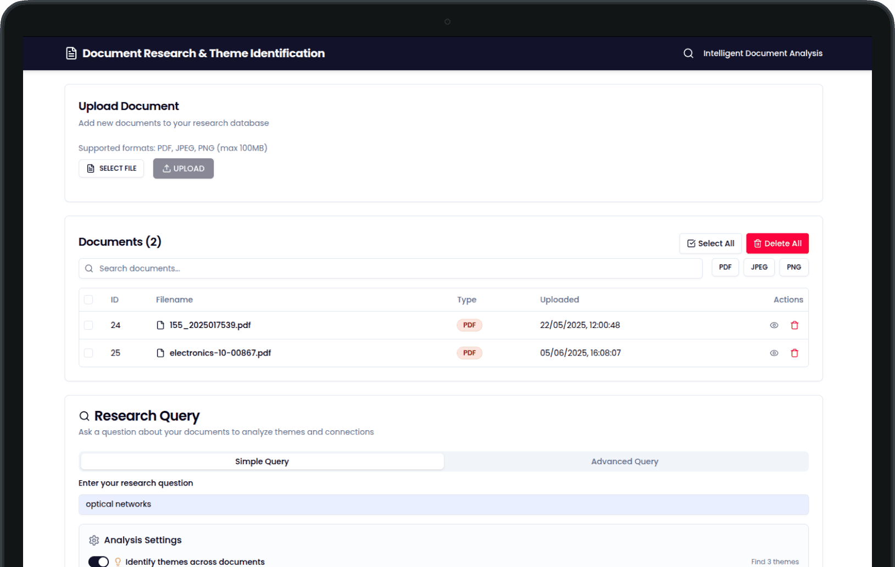The image size is (895, 567).
Task: Click the file icon next to electronics-10-00867.pdf
Action: [x=160, y=353]
